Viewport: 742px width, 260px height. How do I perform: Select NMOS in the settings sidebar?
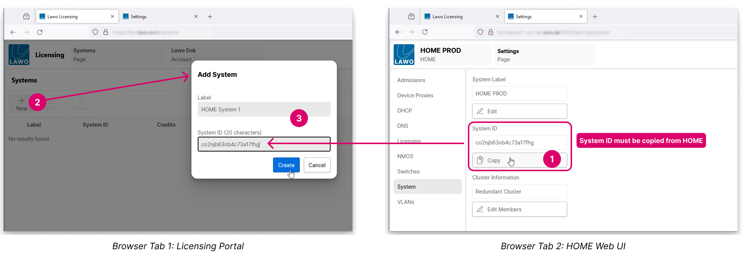pos(405,156)
